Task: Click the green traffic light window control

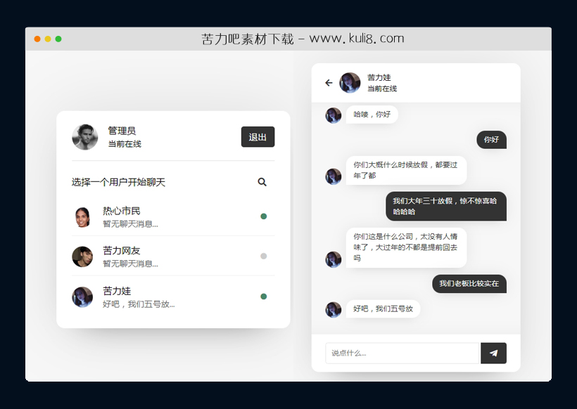Action: [x=59, y=39]
